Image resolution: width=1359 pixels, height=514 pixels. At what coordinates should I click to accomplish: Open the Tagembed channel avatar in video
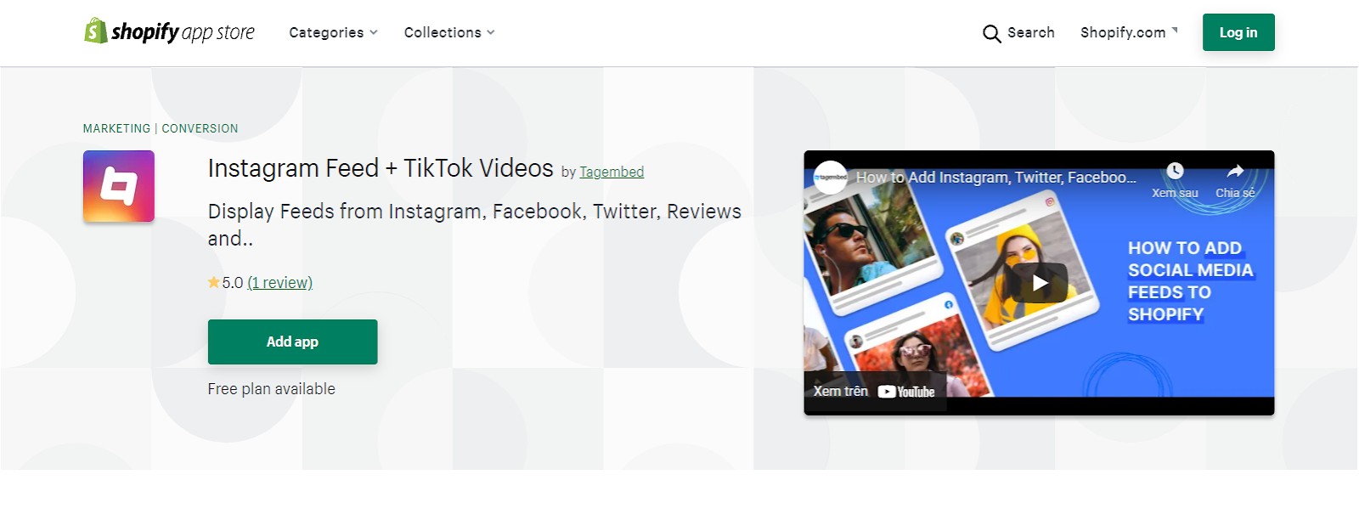[831, 178]
